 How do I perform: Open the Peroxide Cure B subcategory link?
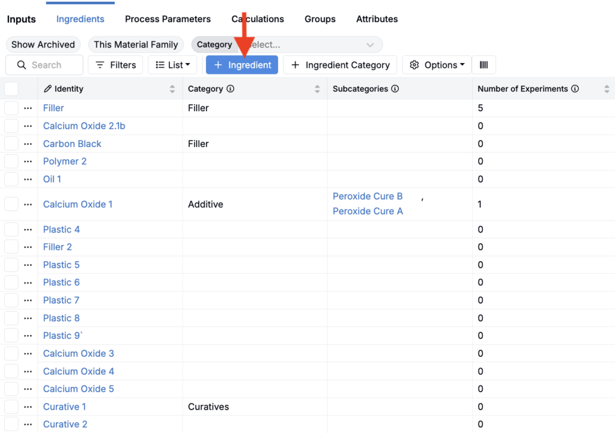[x=368, y=196]
